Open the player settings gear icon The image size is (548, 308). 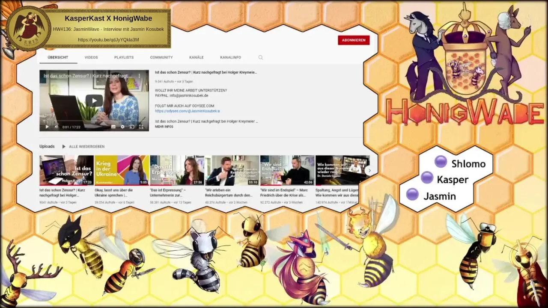point(122,127)
